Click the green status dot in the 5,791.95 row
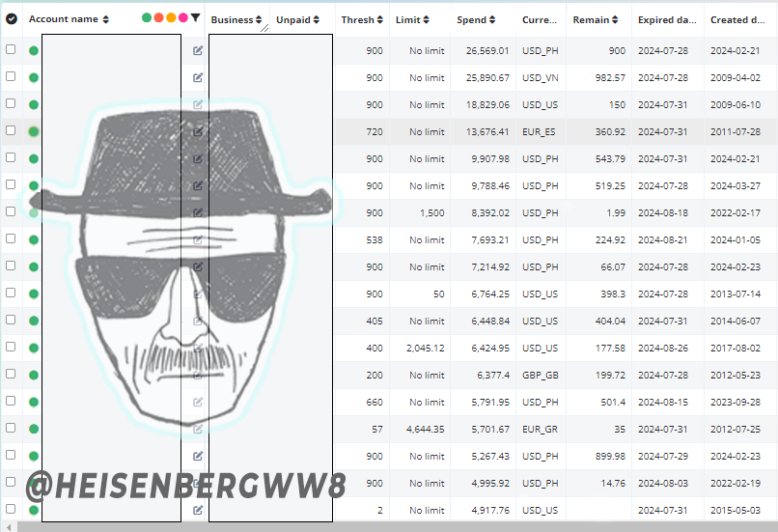 click(34, 402)
